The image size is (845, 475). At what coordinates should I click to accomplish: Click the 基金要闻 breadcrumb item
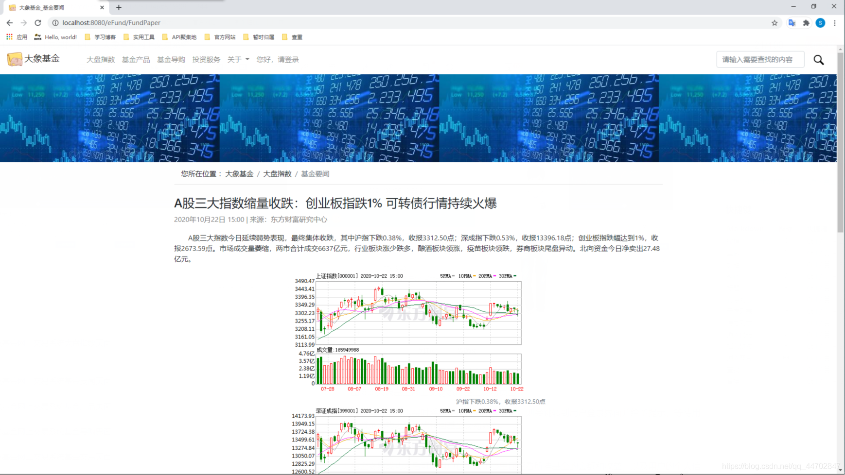click(x=315, y=174)
